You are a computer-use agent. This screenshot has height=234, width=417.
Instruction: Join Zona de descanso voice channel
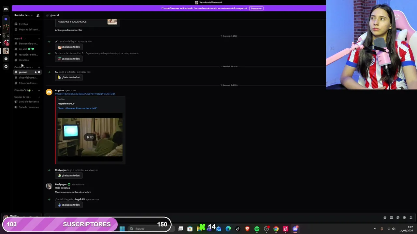pyautogui.click(x=27, y=102)
